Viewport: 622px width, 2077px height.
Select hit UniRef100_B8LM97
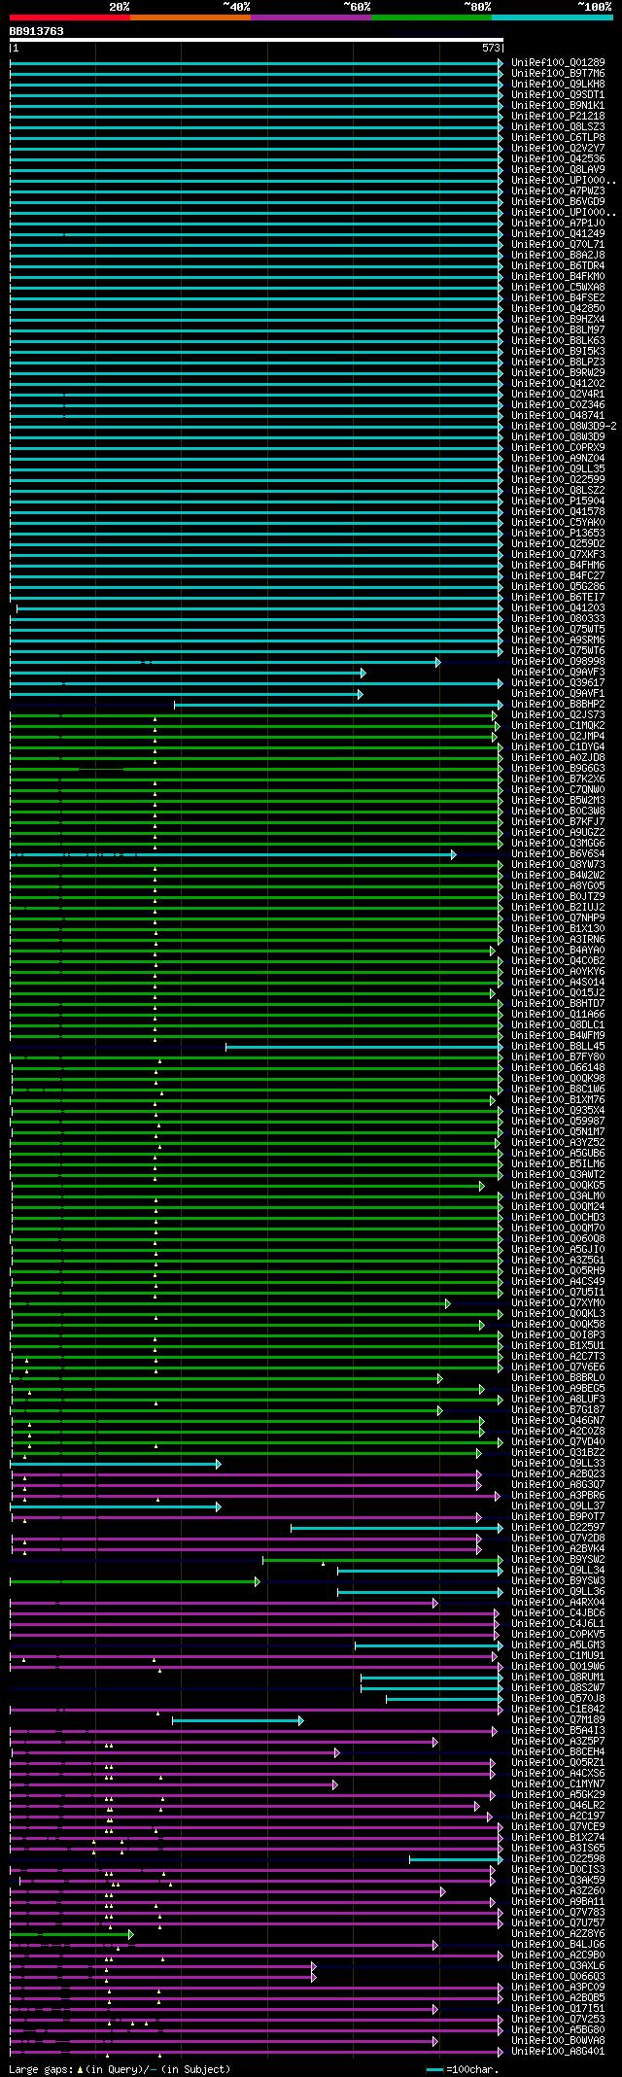click(x=558, y=329)
